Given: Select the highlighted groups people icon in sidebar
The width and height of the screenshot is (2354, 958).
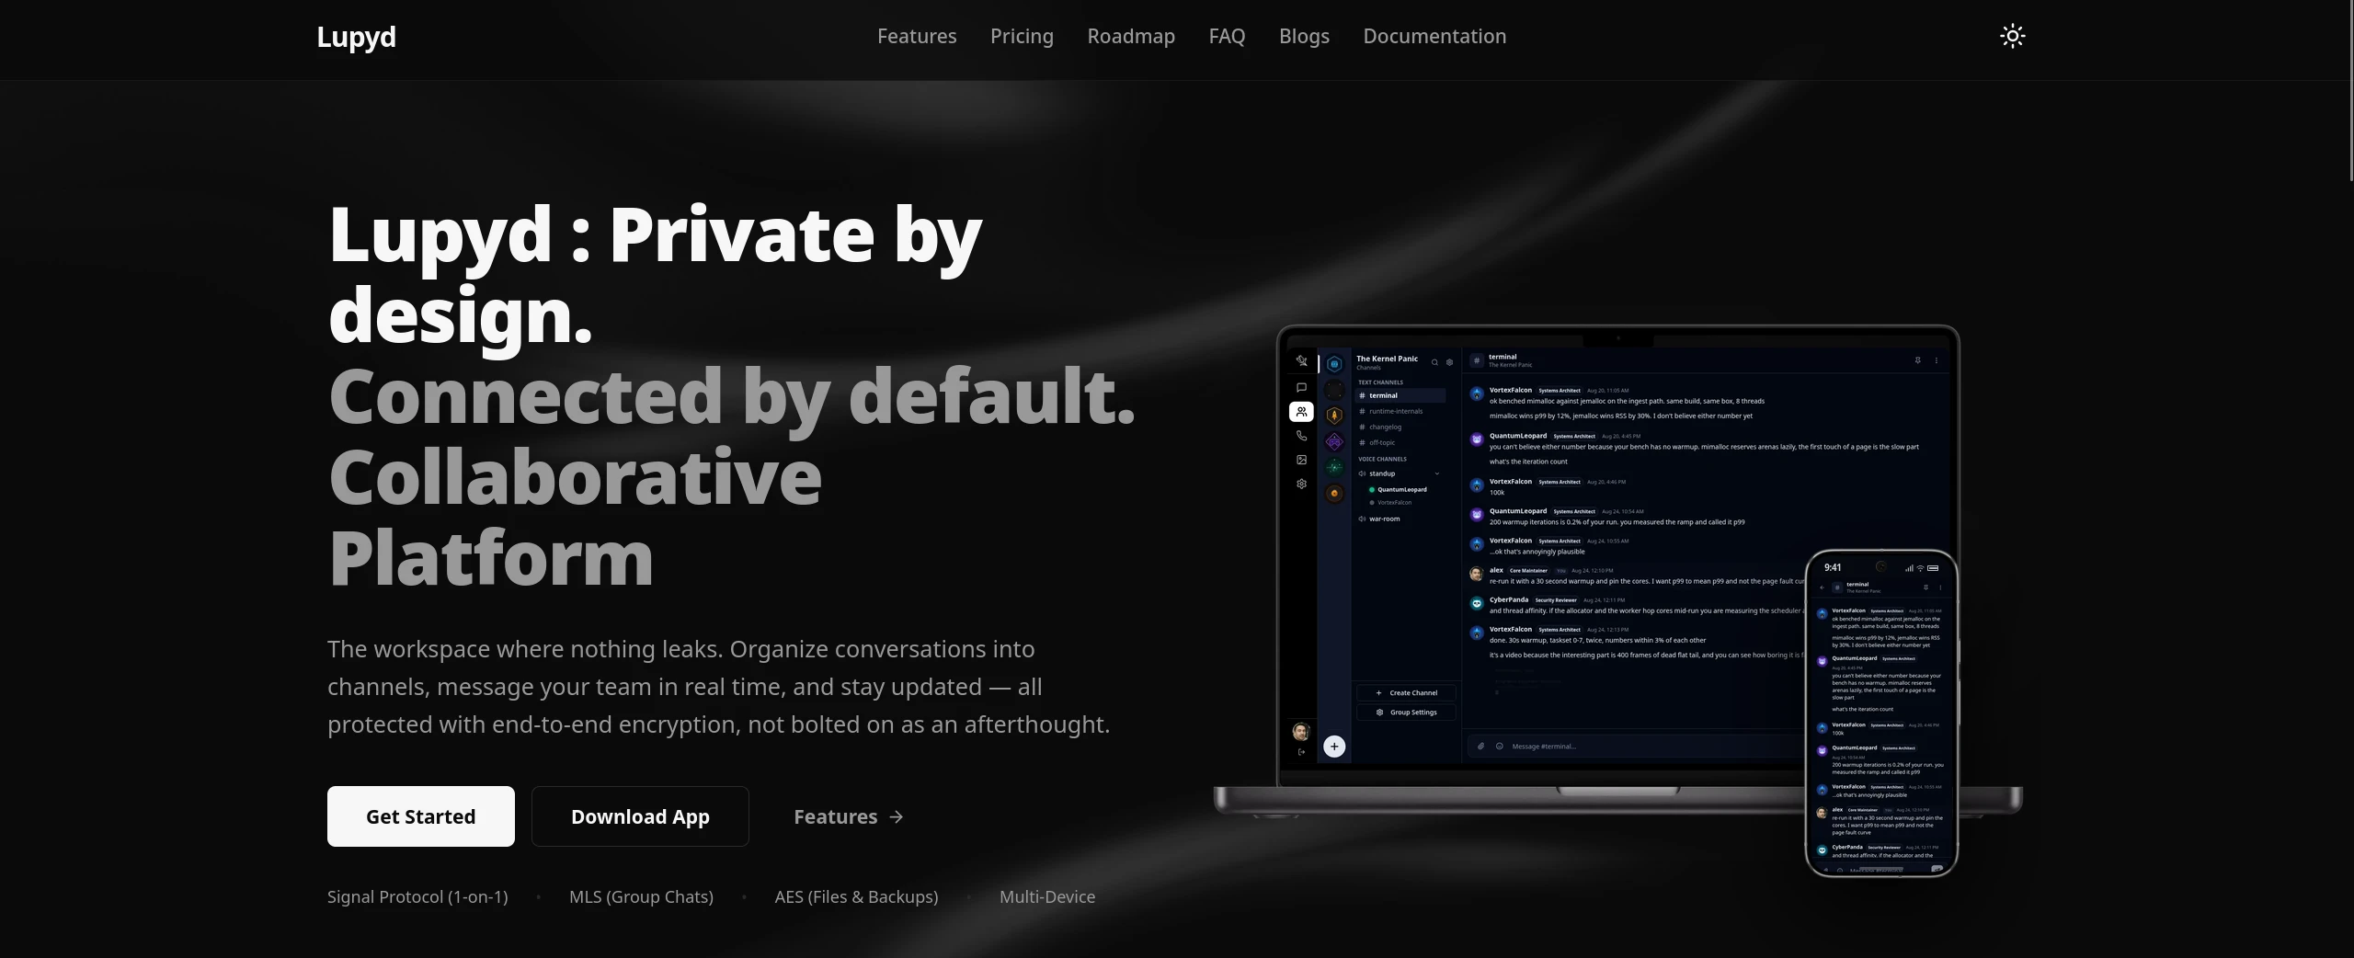Looking at the screenshot, I should pos(1301,411).
